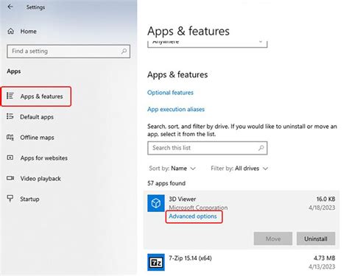Click 16.0 KB size of 3D Viewer
The width and height of the screenshot is (349, 276).
325,199
